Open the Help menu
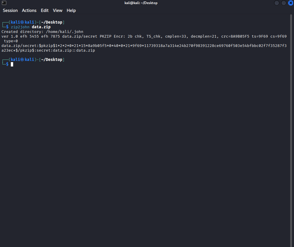Screen dimensions: 294x247 [71, 10]
